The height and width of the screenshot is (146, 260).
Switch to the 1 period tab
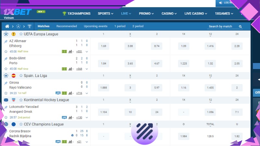point(120,26)
